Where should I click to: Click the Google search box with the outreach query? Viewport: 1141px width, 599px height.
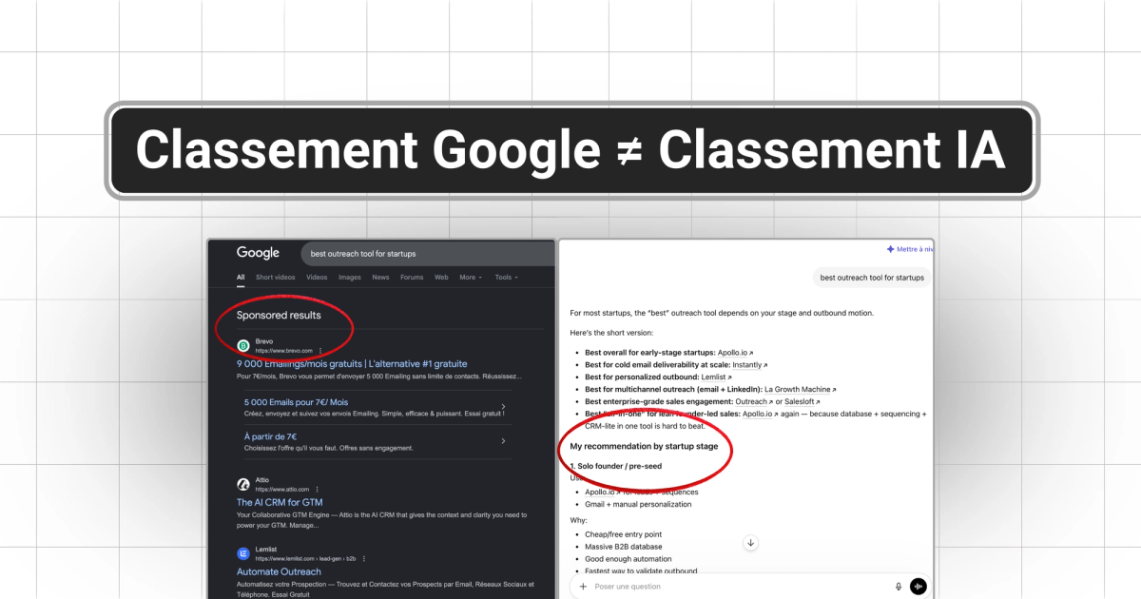click(x=428, y=254)
